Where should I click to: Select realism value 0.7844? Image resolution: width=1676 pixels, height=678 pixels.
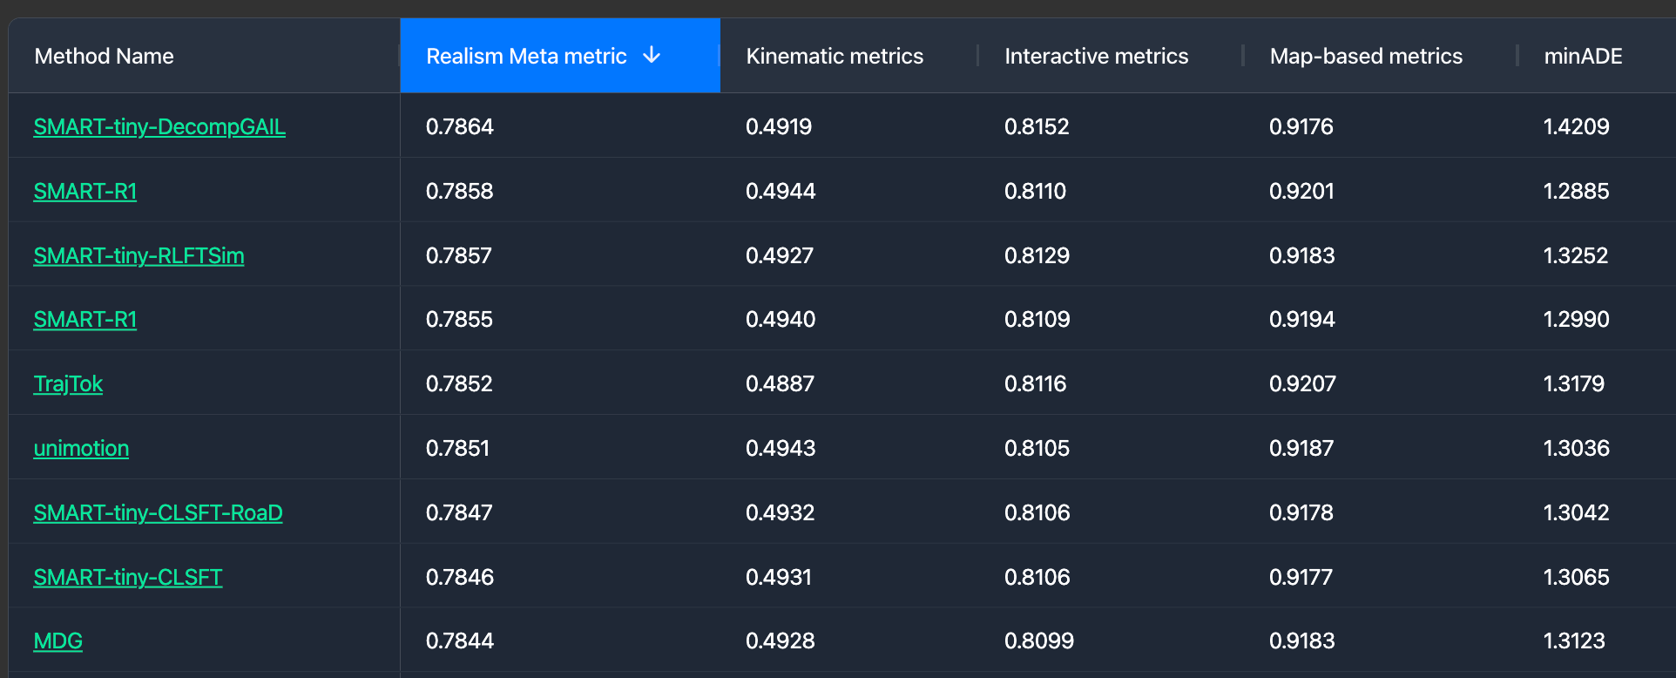point(460,641)
